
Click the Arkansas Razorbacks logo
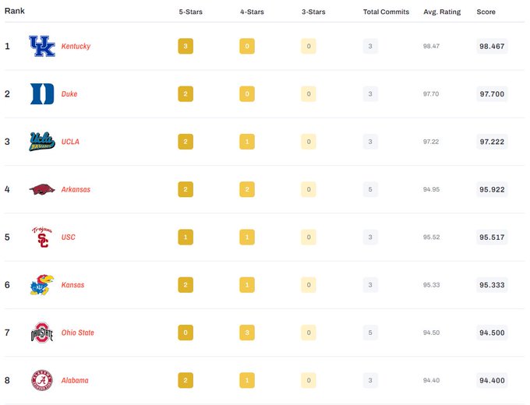(42, 189)
